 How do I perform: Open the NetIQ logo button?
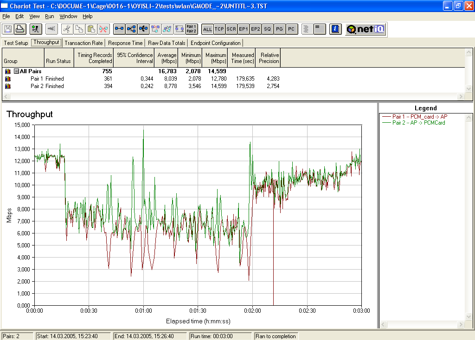(366, 29)
